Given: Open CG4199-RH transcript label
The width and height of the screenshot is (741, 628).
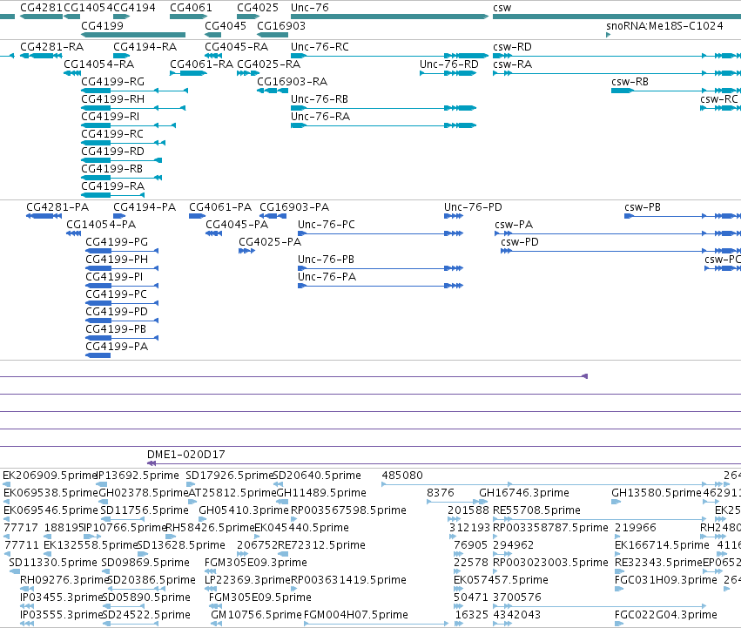Looking at the screenshot, I should pos(113,98).
